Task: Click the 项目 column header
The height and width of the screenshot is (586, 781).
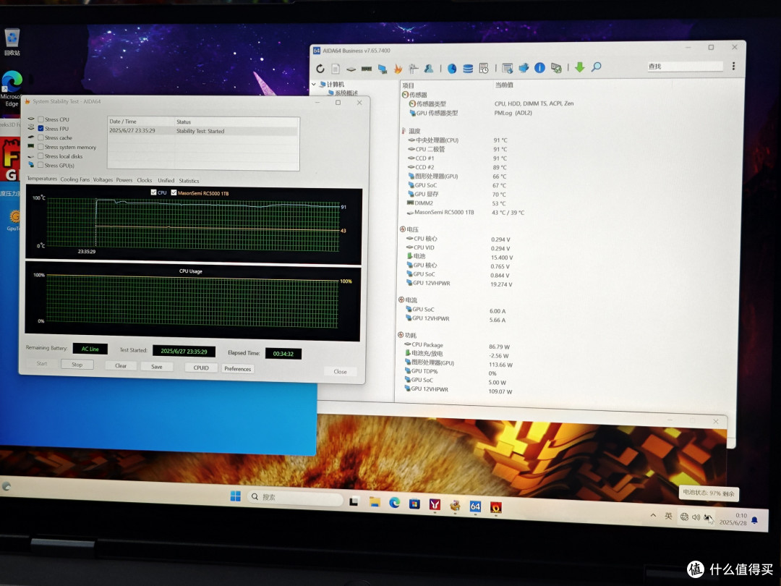Action: 409,85
